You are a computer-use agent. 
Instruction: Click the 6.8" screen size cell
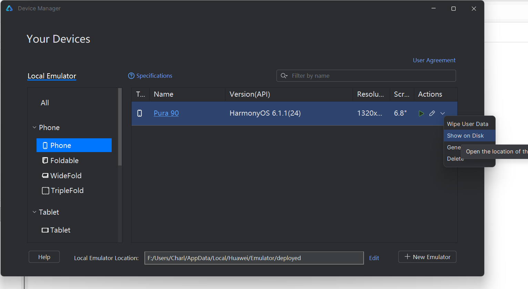pyautogui.click(x=400, y=113)
